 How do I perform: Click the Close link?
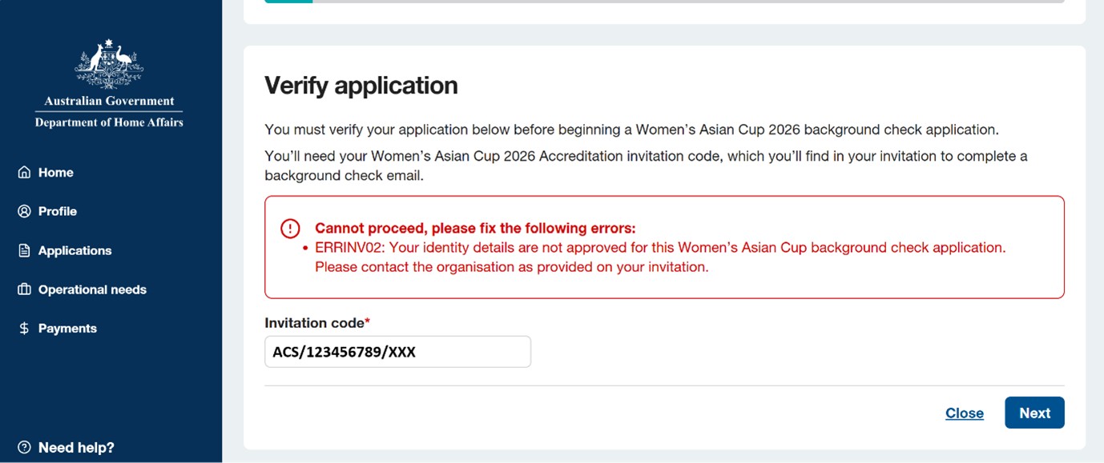[964, 413]
